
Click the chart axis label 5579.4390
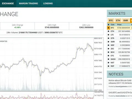(x=98, y=49)
